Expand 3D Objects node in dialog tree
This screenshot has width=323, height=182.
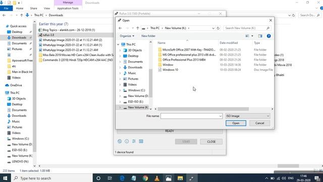[x=120, y=50]
